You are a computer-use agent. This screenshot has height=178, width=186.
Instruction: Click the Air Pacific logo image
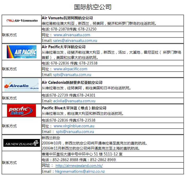click(22, 52)
